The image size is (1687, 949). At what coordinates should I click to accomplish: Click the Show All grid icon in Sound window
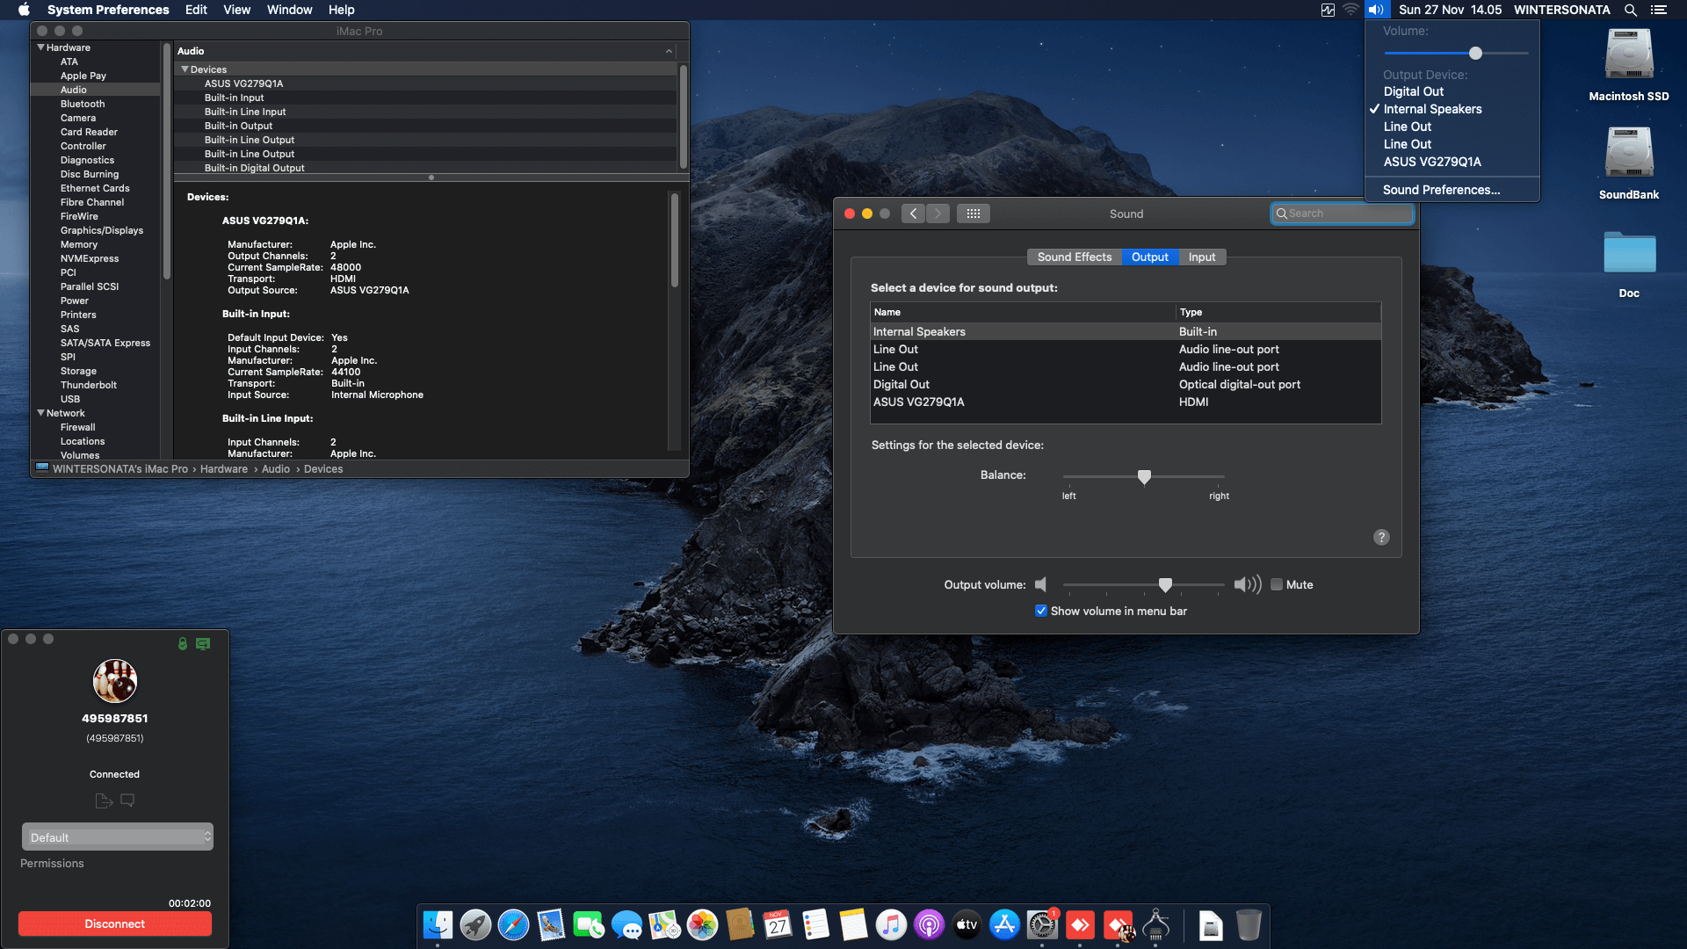973,214
